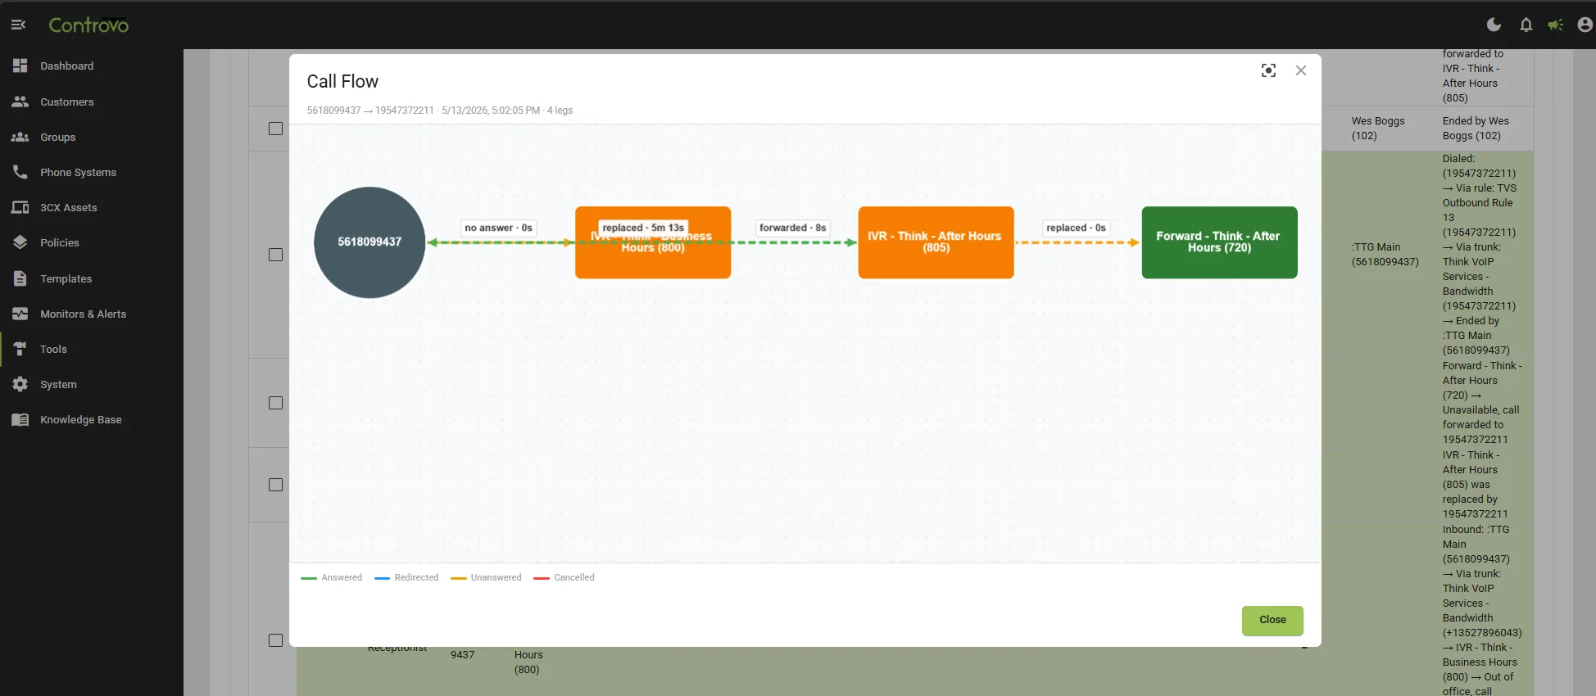The width and height of the screenshot is (1596, 696).
Task: Click the green Close button
Action: pyautogui.click(x=1272, y=620)
